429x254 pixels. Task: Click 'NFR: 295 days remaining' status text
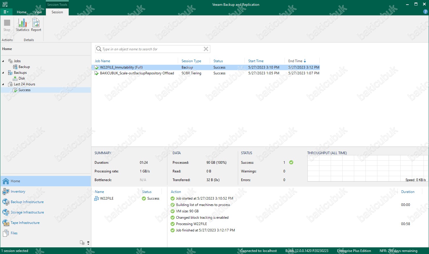pyautogui.click(x=398, y=251)
